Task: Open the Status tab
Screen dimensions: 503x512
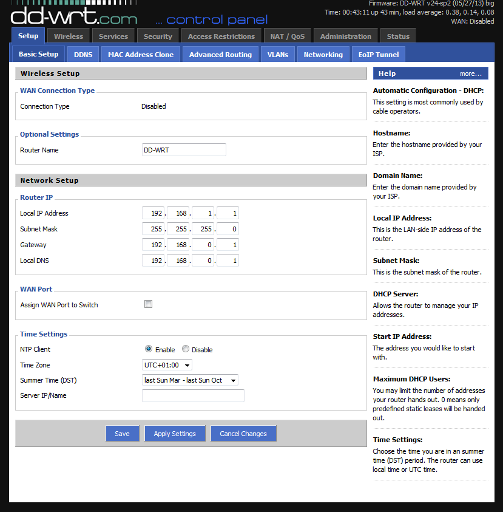Action: point(398,36)
